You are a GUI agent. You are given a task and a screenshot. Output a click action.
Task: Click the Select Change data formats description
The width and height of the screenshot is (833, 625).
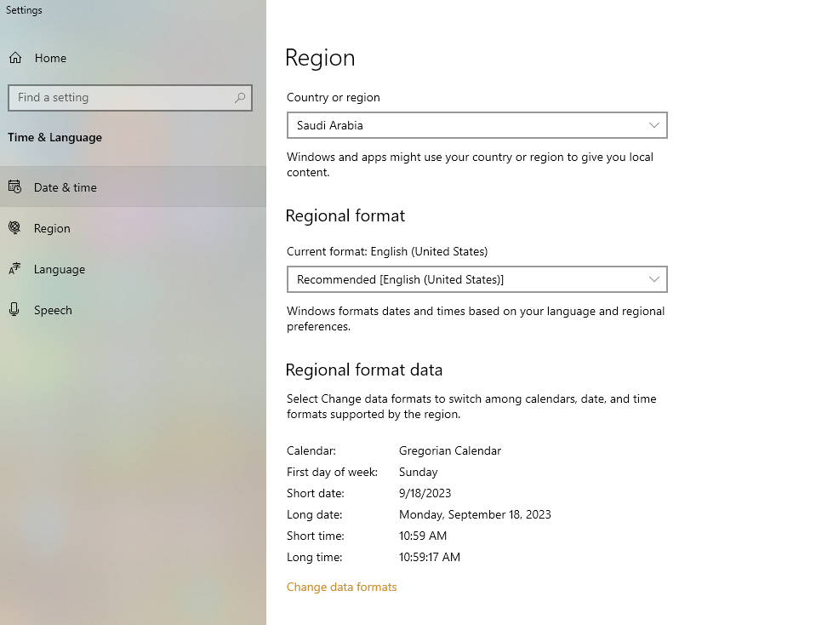pyautogui.click(x=471, y=406)
